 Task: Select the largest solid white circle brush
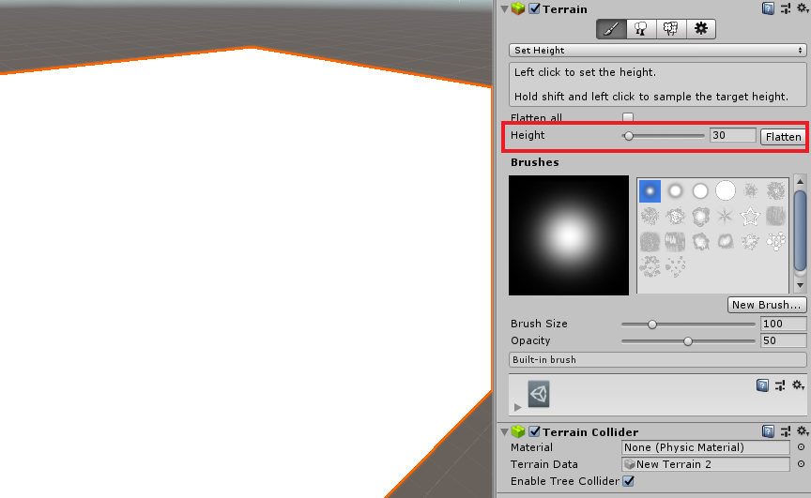726,190
